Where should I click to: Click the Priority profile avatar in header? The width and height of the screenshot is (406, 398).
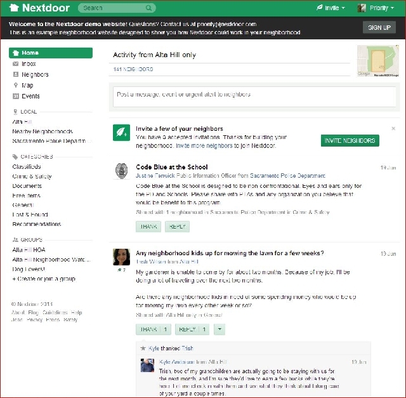362,8
